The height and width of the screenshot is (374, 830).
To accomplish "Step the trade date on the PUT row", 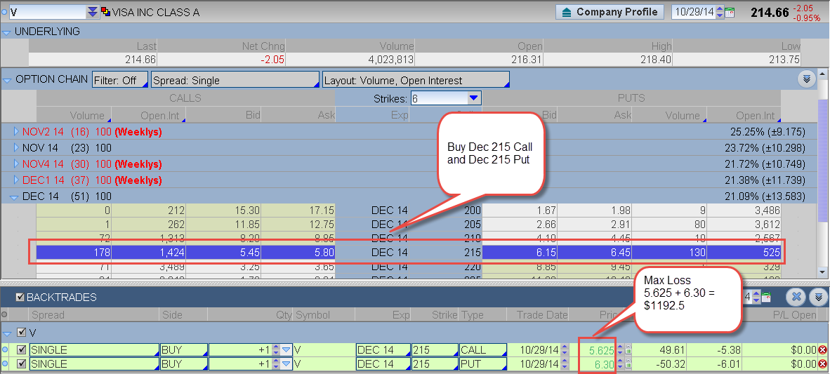I will (x=565, y=364).
